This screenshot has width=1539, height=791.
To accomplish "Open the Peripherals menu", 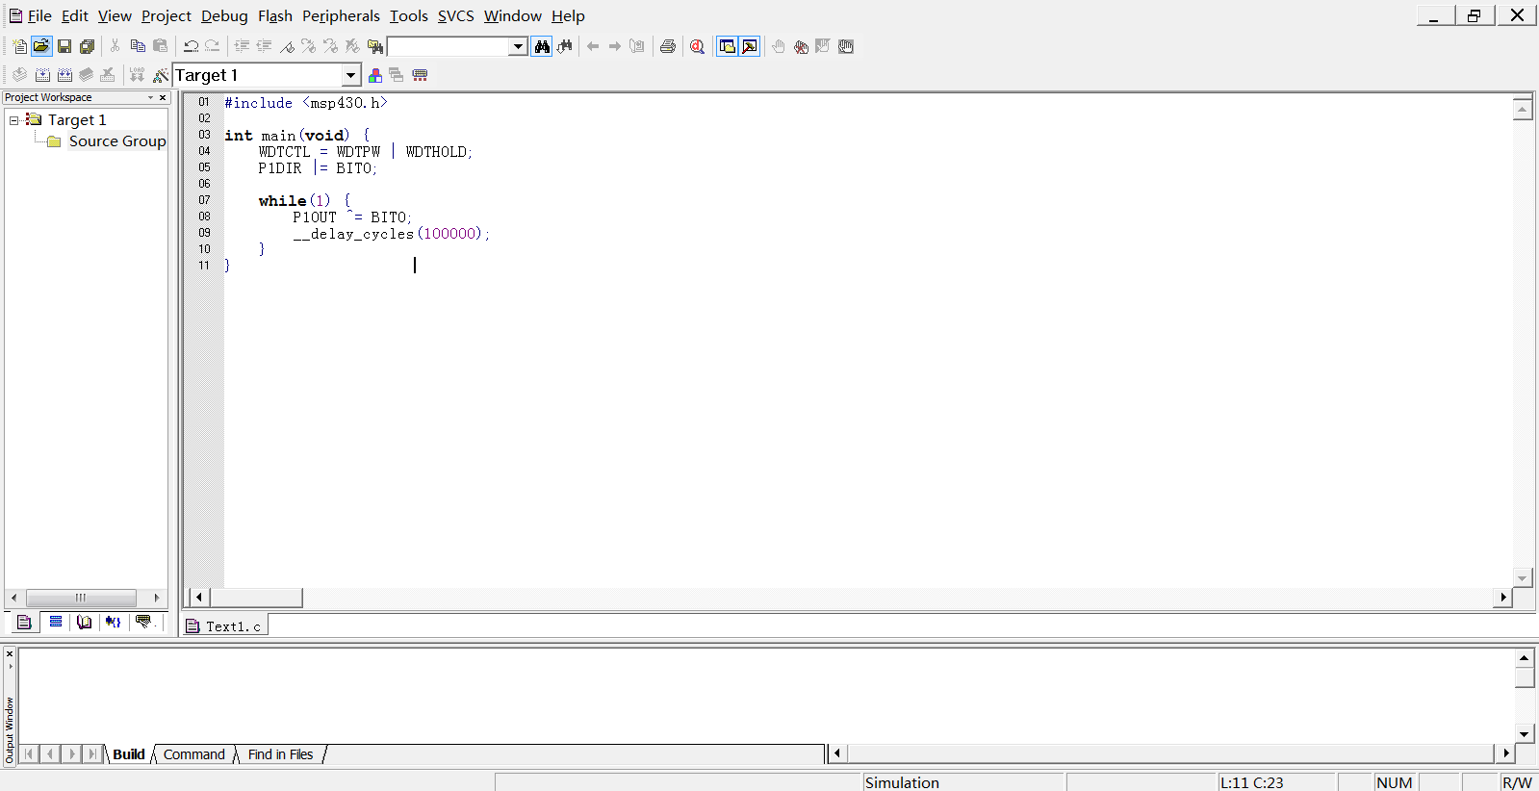I will [x=341, y=16].
